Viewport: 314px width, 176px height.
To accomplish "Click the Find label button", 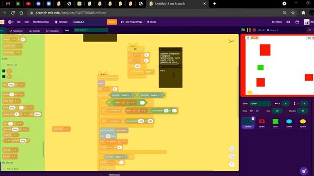I will point(67,30).
